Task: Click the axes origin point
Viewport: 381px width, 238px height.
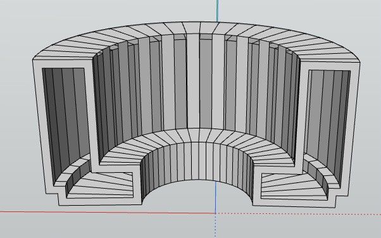Action: pyautogui.click(x=215, y=213)
